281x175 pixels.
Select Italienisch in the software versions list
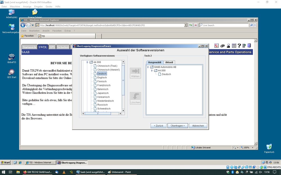click(x=103, y=89)
